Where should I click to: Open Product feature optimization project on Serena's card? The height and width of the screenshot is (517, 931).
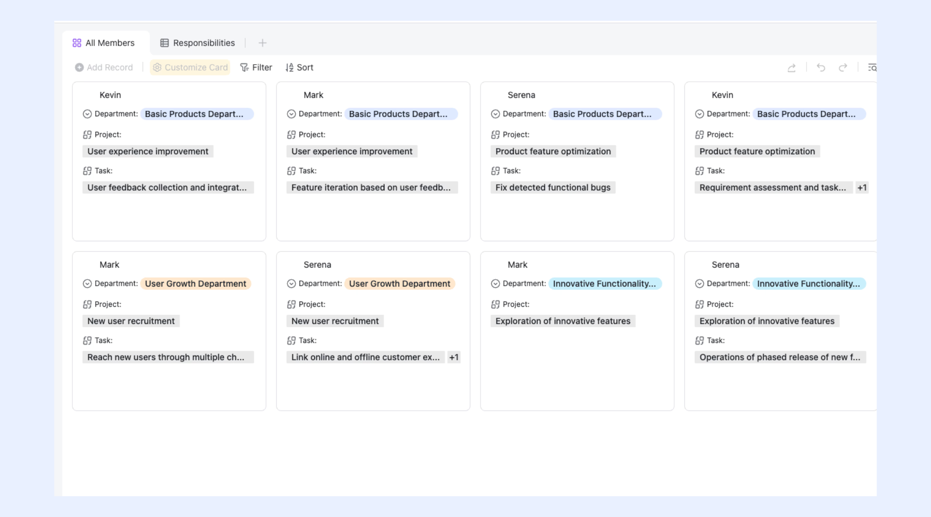(x=553, y=152)
